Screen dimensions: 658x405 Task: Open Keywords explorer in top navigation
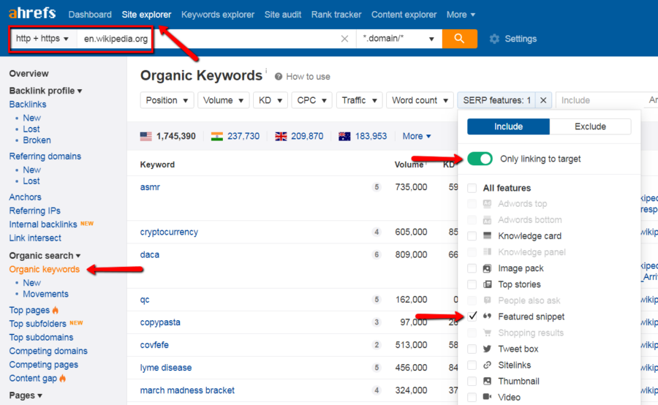[x=218, y=15]
